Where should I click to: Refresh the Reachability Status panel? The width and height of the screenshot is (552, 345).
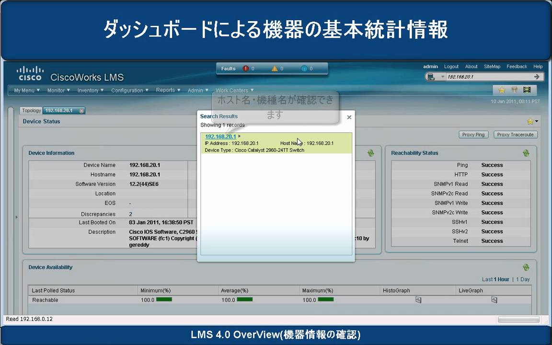tap(526, 153)
